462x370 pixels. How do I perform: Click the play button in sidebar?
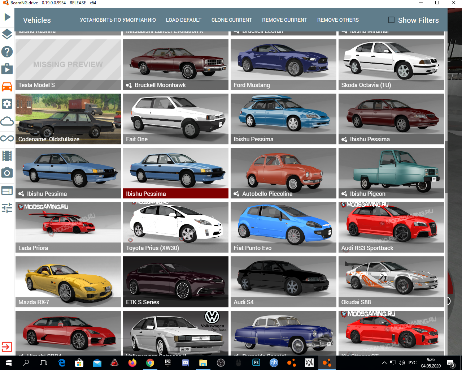7,17
